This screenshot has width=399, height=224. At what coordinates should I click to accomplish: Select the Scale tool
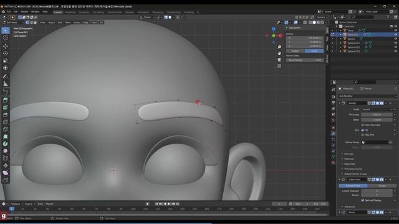(6, 61)
